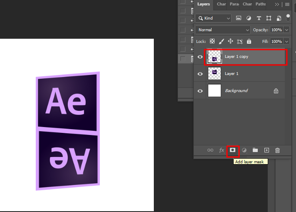Screen dimensions: 296x212
Task: Click the Add layer mask icon
Action: [232, 150]
